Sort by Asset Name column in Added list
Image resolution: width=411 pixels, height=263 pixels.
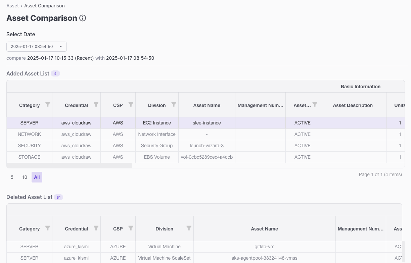207,105
